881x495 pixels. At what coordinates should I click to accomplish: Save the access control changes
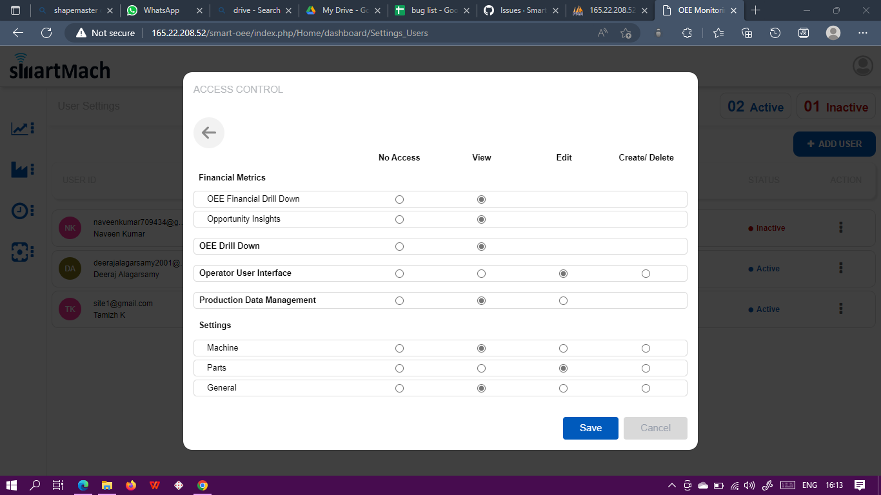coord(590,428)
